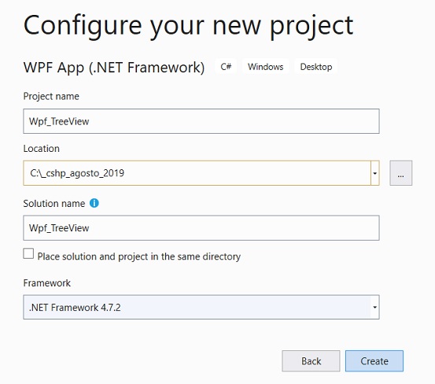
Task: Click the C# language tag
Action: 226,67
